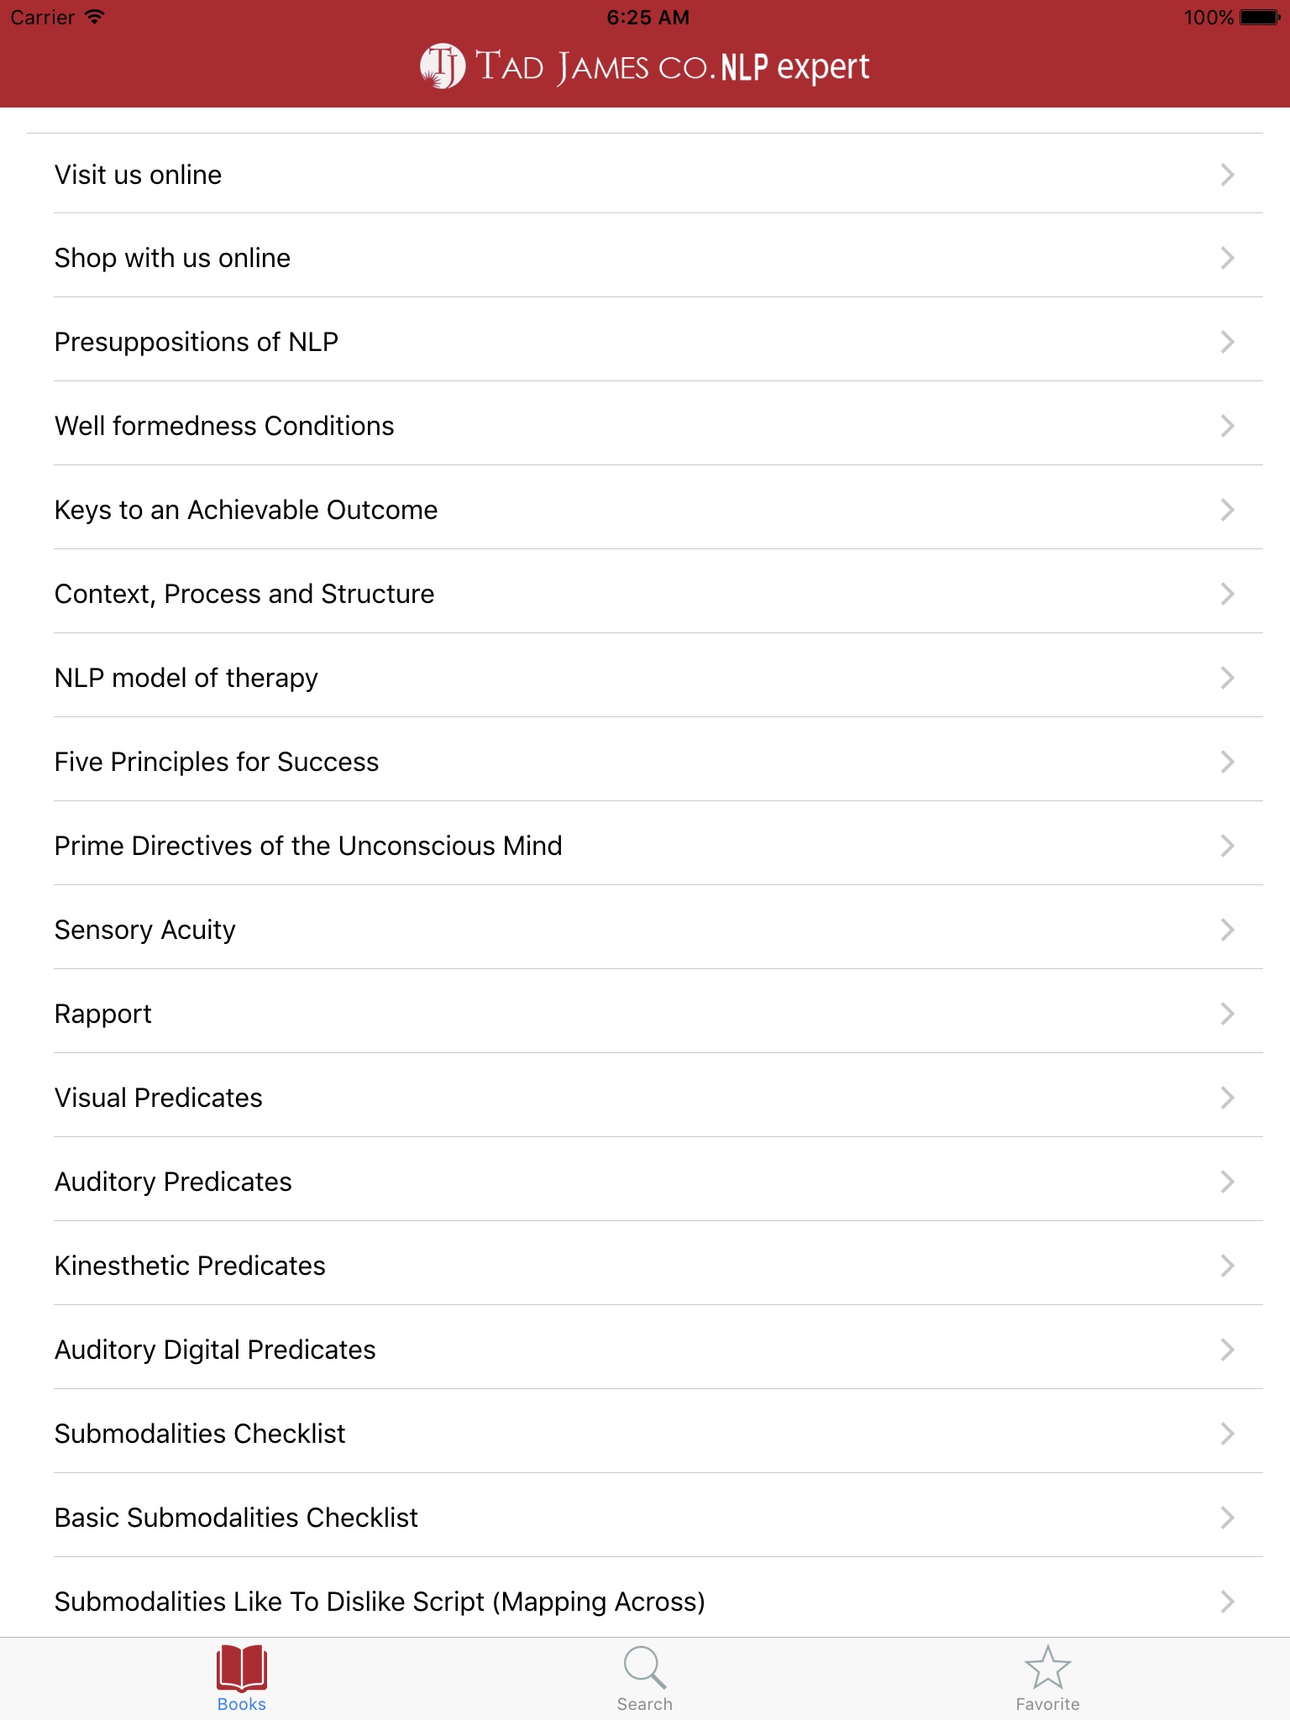Image resolution: width=1290 pixels, height=1720 pixels.
Task: Open Keys to an Achievable Outcome
Action: (246, 510)
